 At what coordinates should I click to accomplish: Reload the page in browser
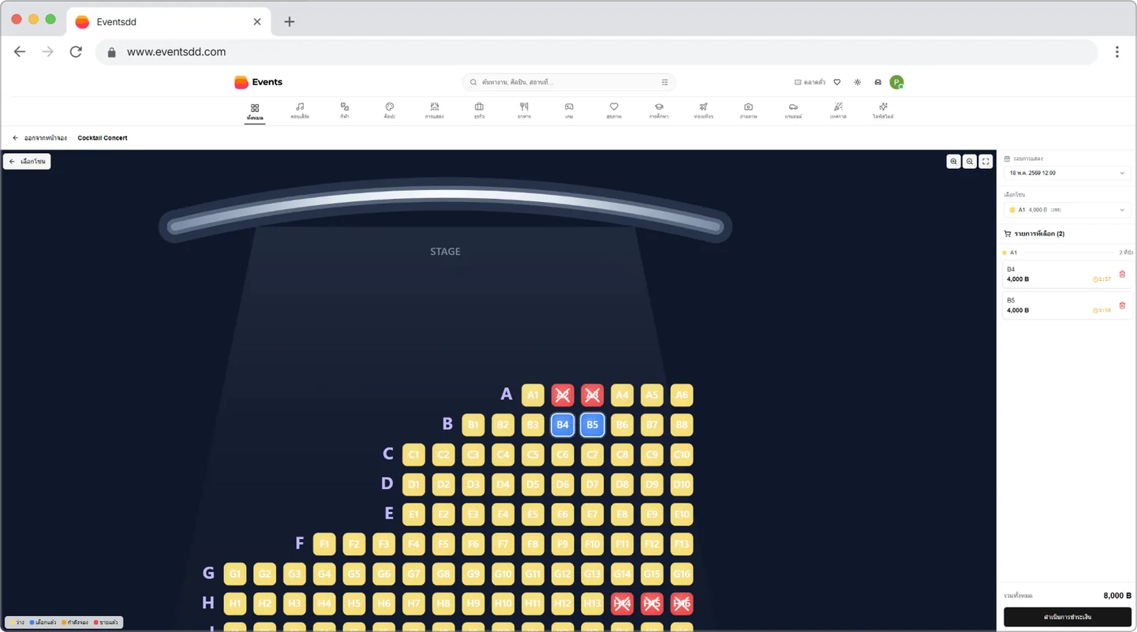(x=76, y=52)
